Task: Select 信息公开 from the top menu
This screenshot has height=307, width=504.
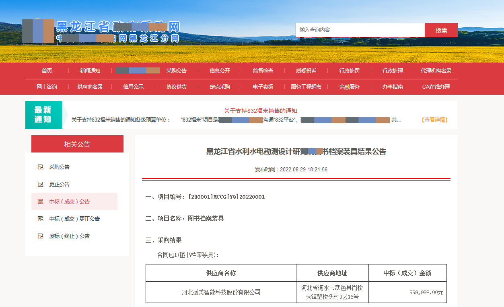Action: point(220,71)
